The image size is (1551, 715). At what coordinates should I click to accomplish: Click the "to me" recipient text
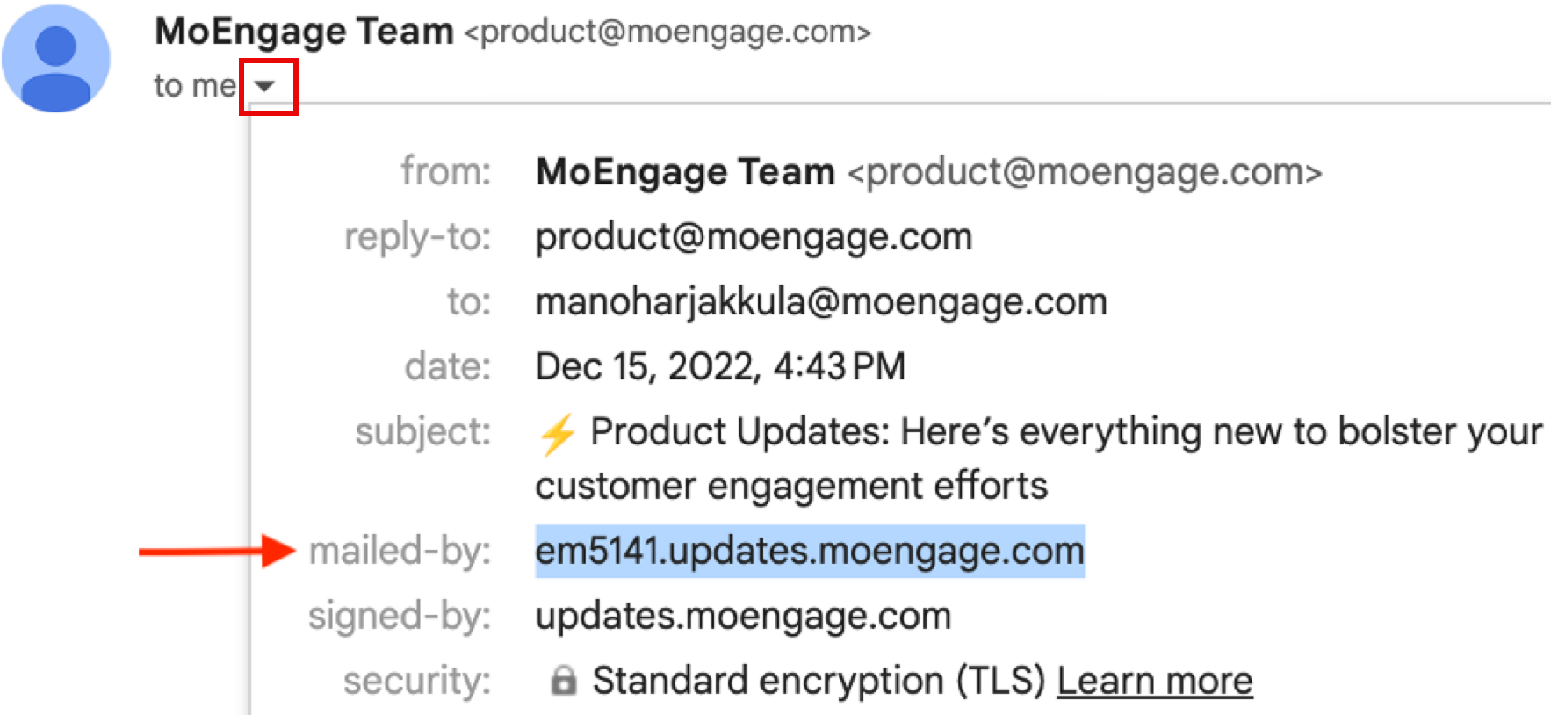[195, 86]
